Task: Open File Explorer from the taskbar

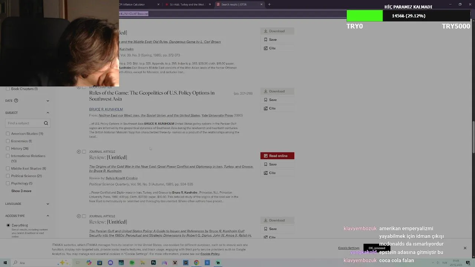Action: [x=142, y=263]
